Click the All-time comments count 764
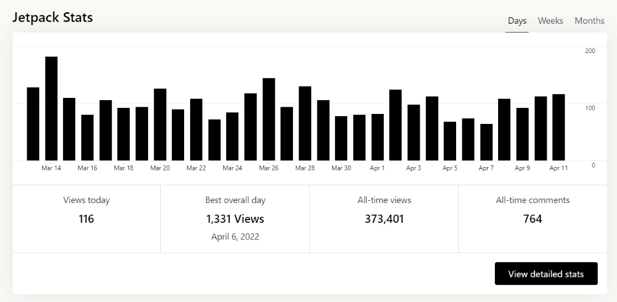Screen dimensions: 617x302 coord(532,219)
